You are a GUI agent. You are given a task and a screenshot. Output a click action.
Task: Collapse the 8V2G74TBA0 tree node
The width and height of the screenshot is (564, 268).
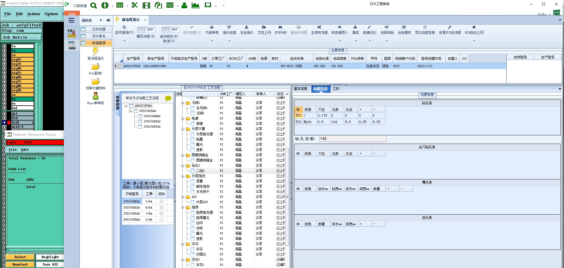130,111
